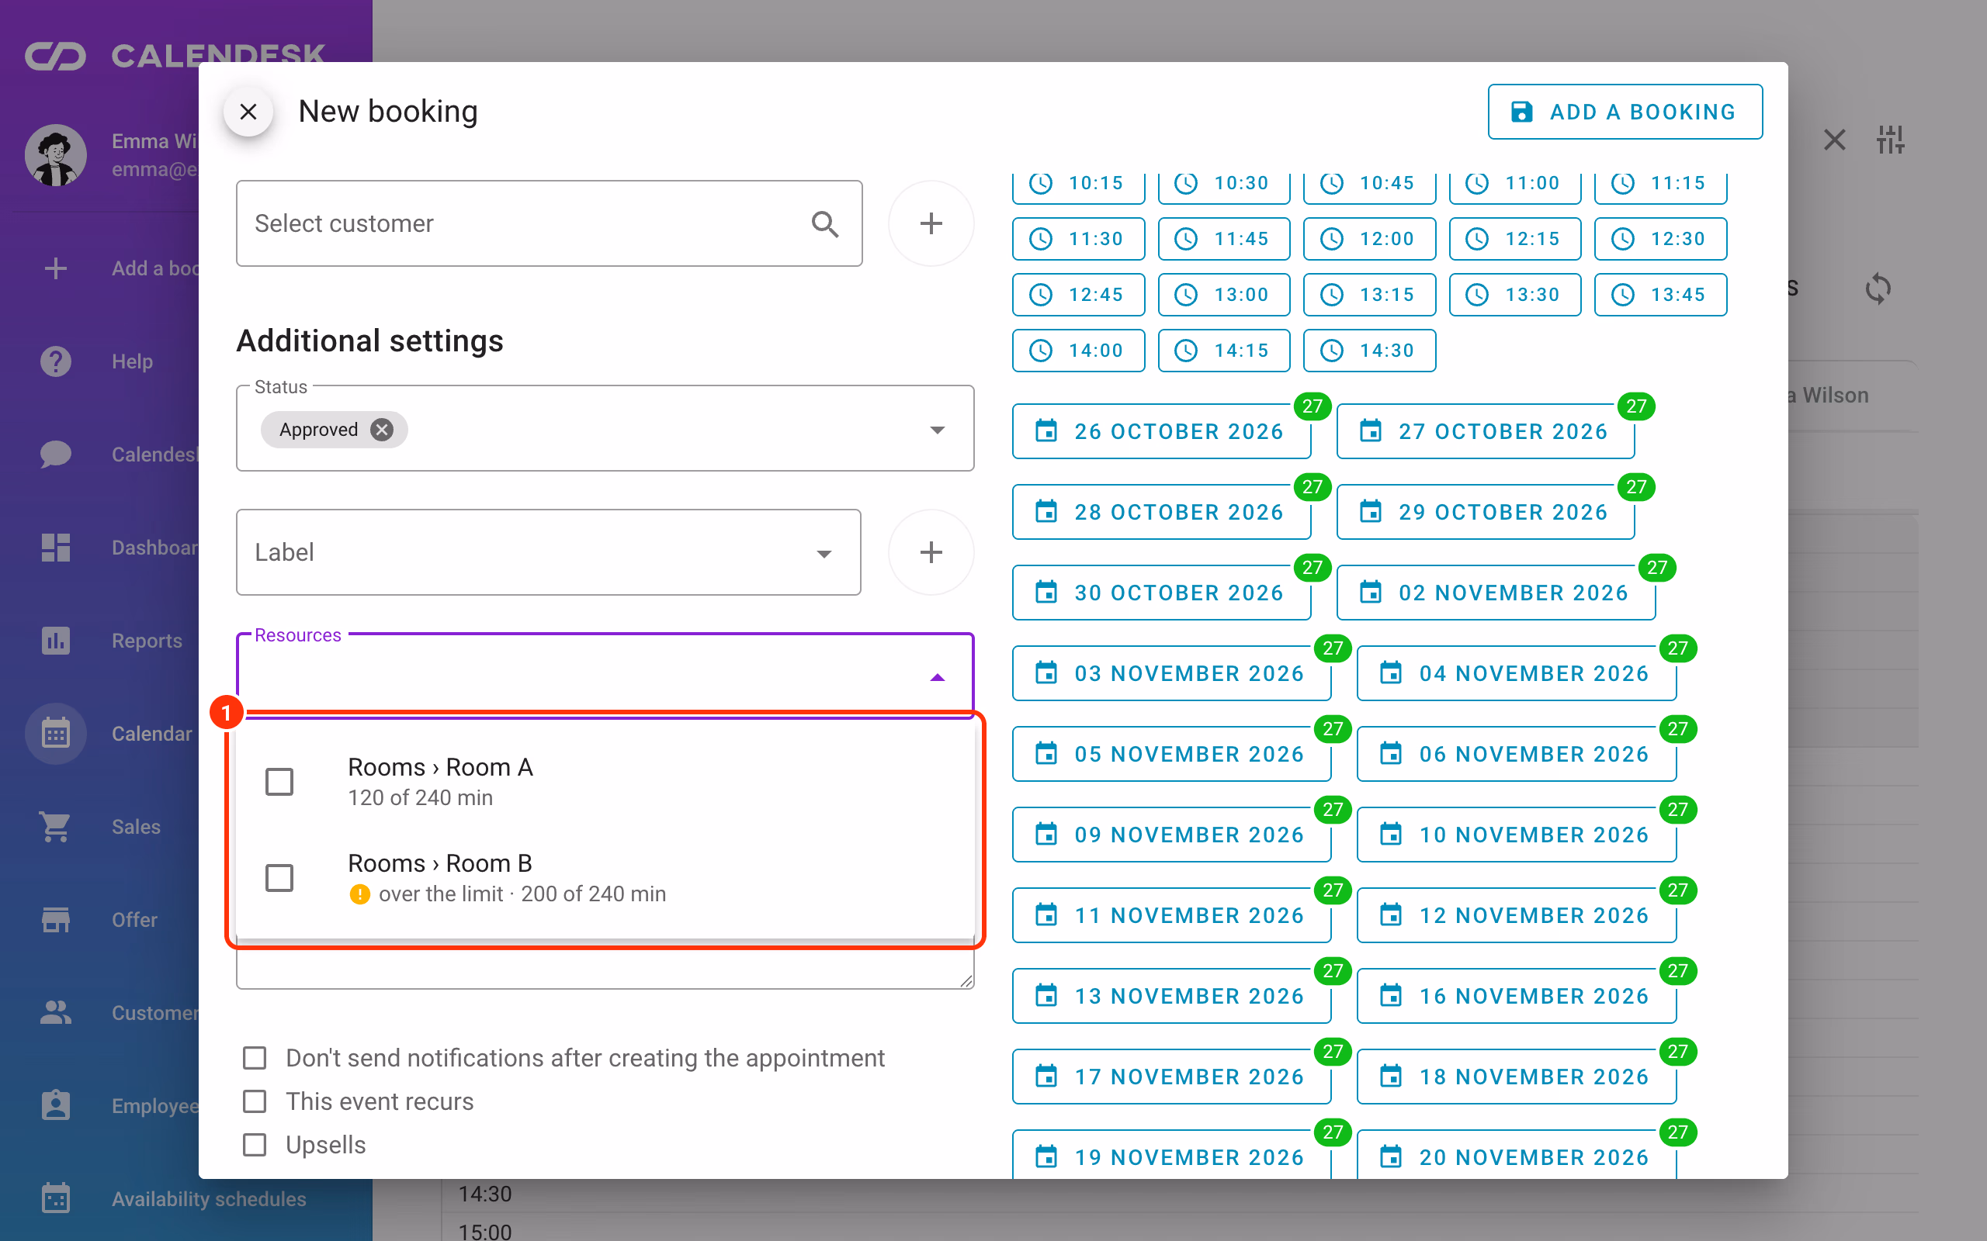
Task: Click the search icon in Select customer
Action: point(824,223)
